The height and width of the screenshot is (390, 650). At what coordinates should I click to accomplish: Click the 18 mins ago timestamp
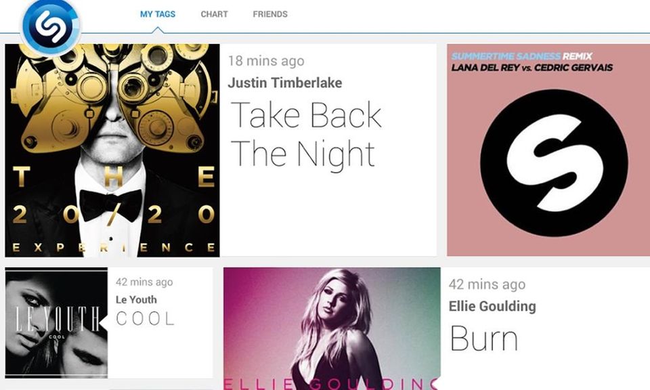coord(266,61)
